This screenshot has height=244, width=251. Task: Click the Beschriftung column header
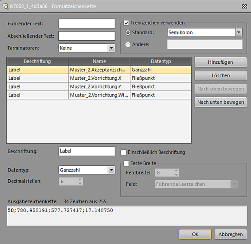point(37,61)
